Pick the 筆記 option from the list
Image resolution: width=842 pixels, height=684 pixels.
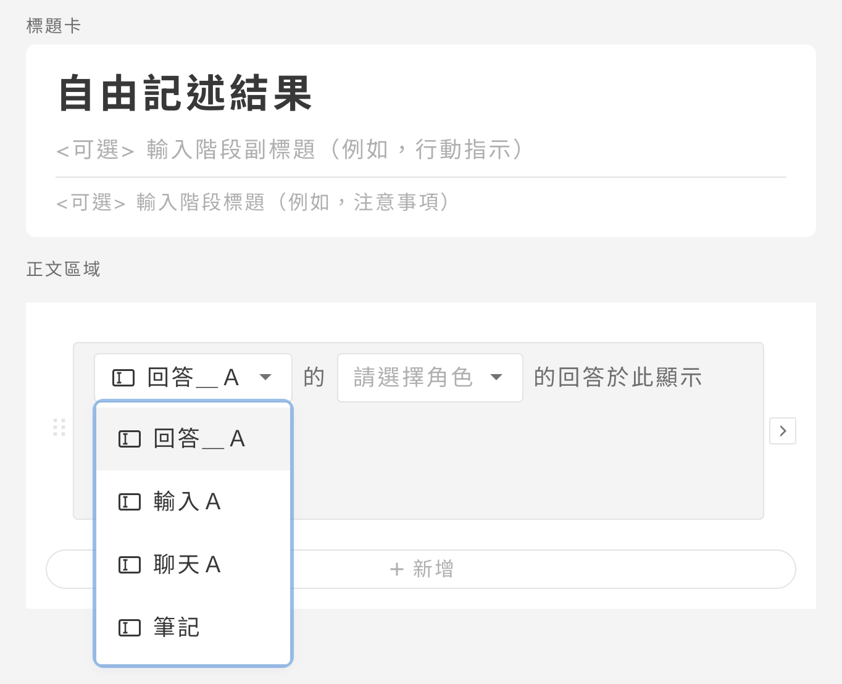tap(177, 628)
